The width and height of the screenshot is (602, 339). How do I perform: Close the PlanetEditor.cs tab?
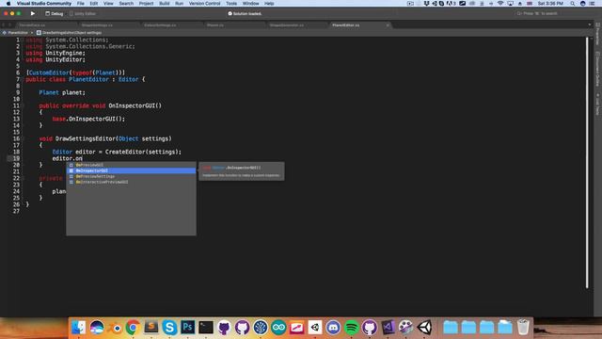(x=388, y=25)
